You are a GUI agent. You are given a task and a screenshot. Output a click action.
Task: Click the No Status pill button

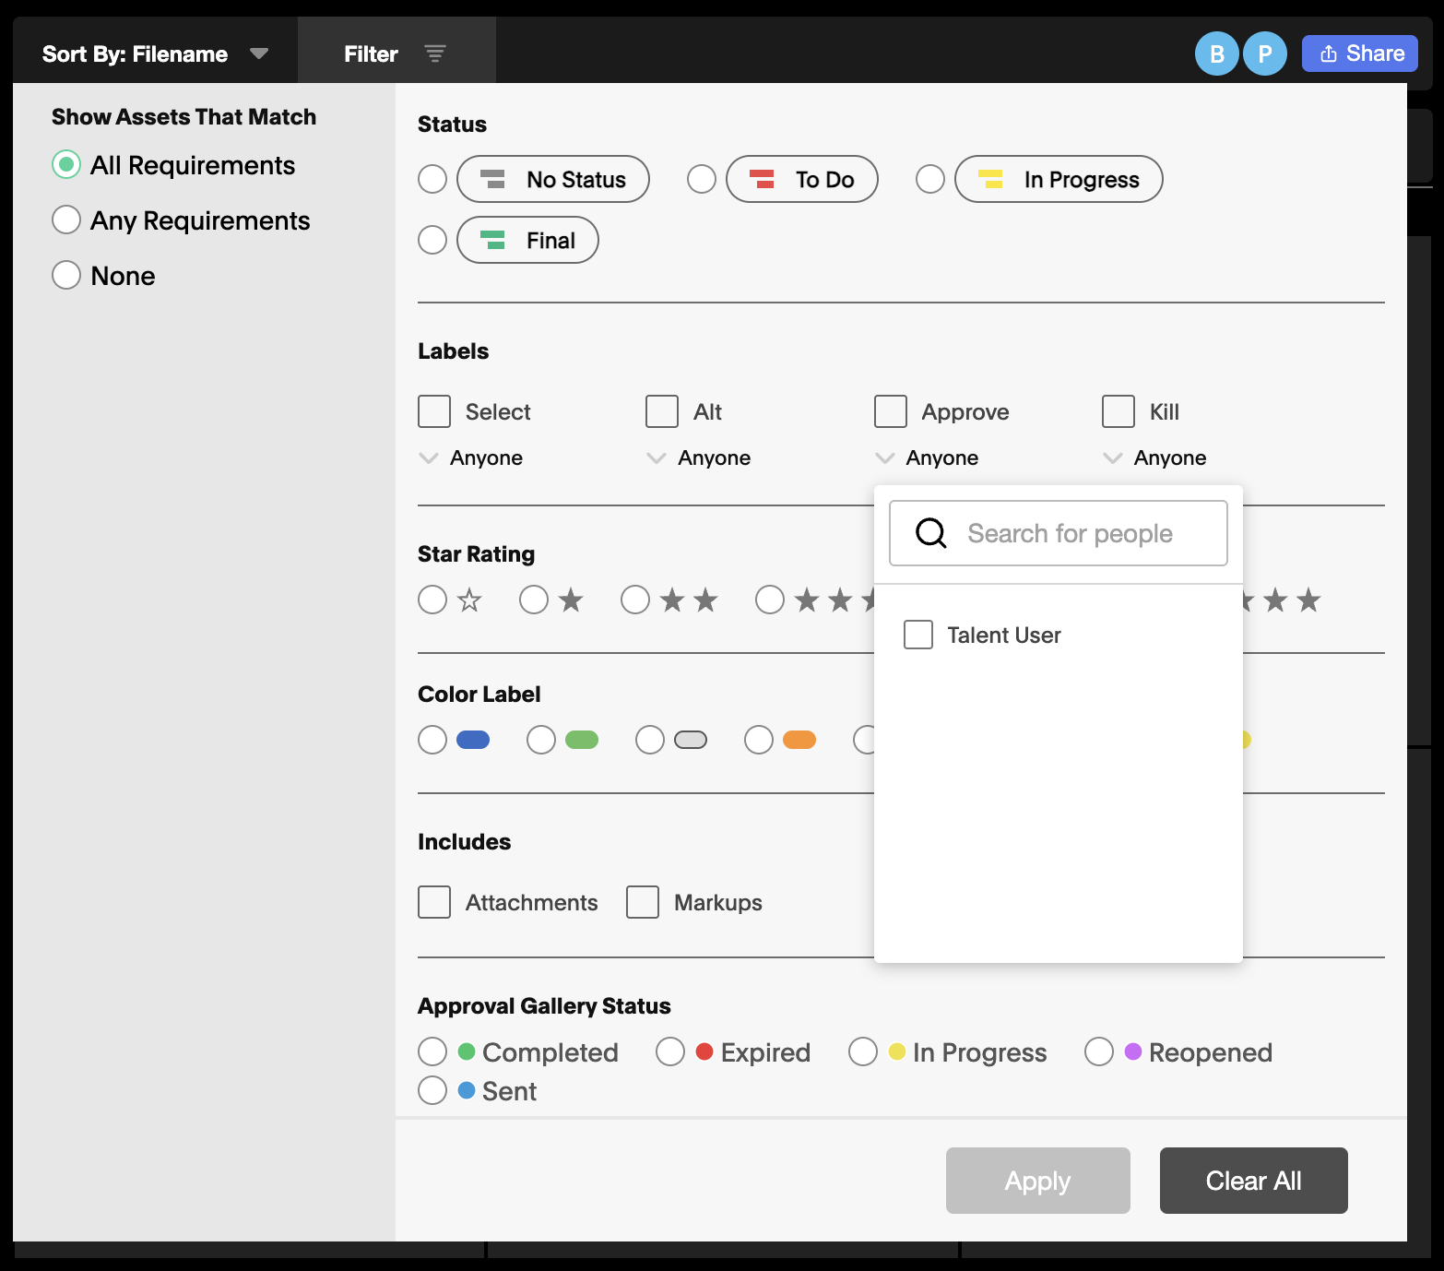[x=553, y=179]
